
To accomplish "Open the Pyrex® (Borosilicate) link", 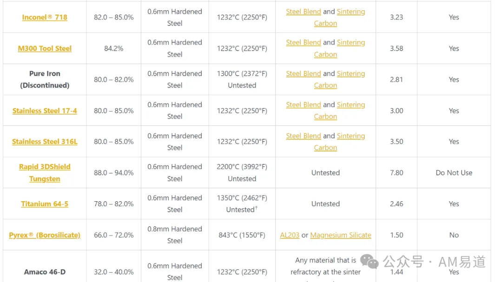I will point(45,235).
